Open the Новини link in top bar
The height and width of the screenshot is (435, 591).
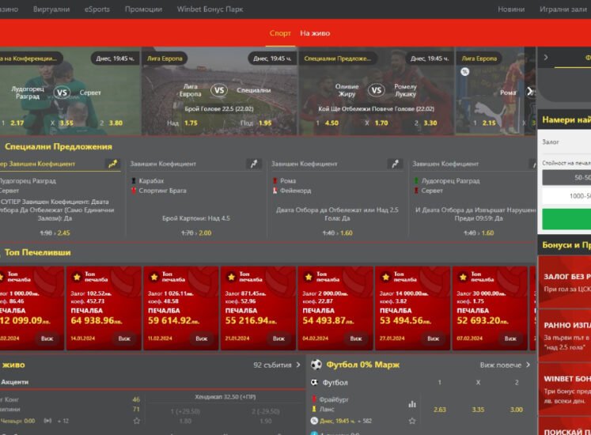coord(511,9)
